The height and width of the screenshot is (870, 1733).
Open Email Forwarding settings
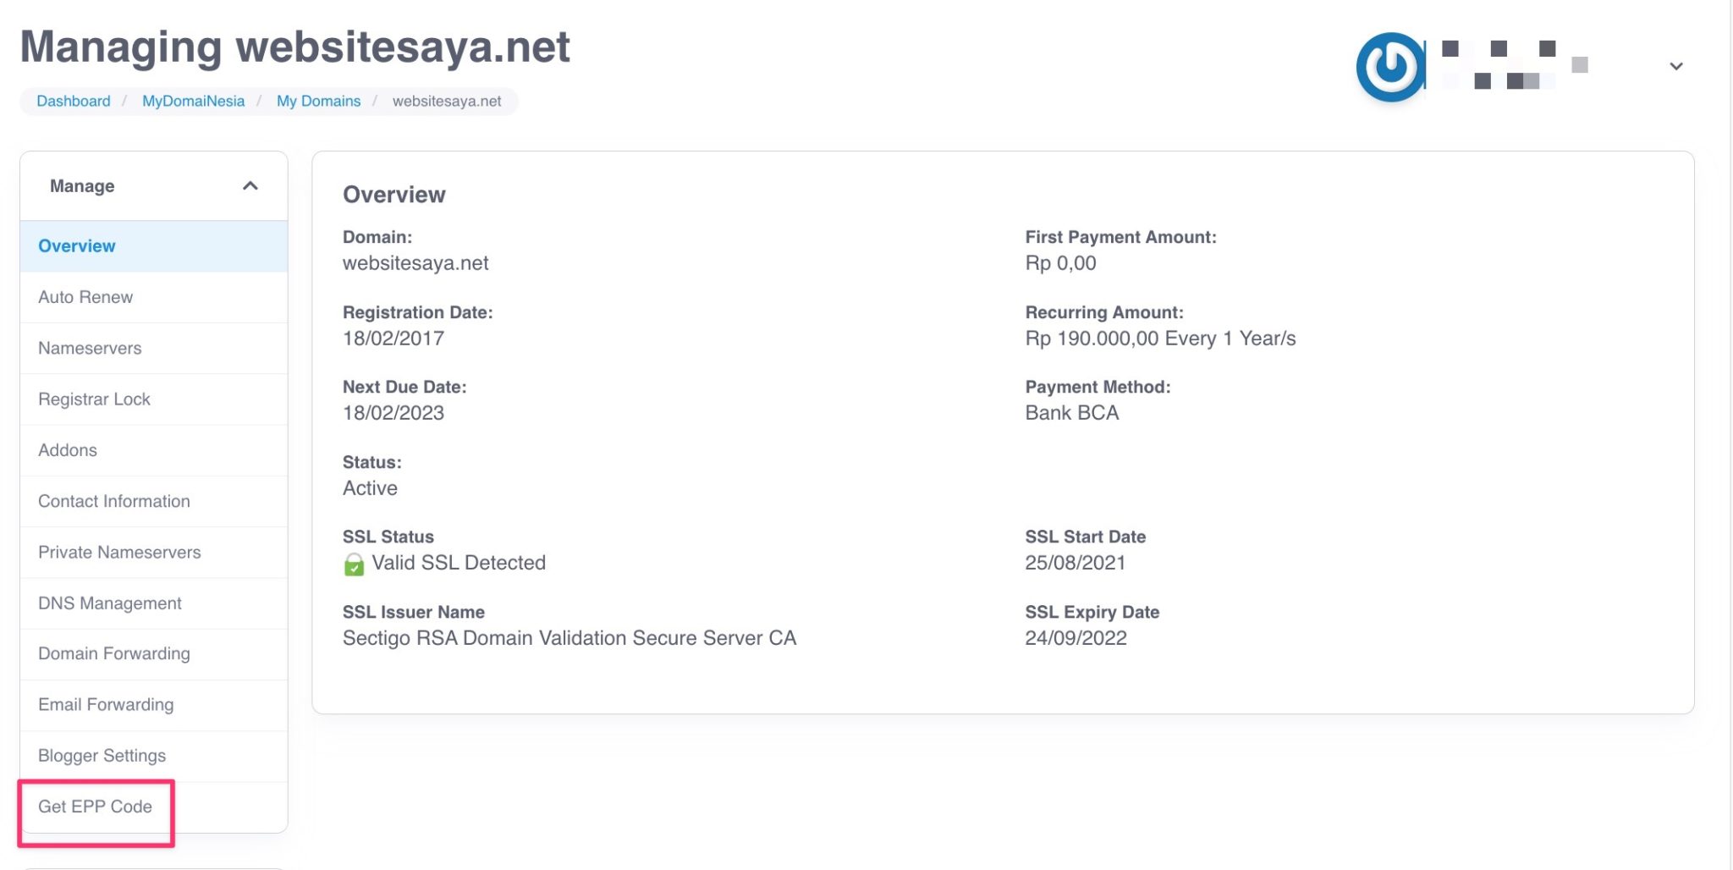pos(105,704)
